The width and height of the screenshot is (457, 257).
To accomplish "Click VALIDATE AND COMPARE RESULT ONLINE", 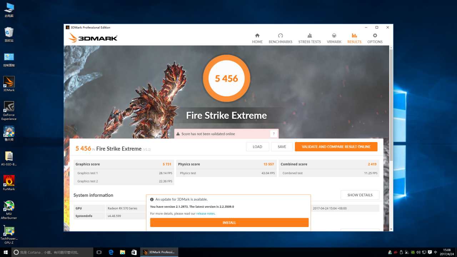I will click(336, 147).
